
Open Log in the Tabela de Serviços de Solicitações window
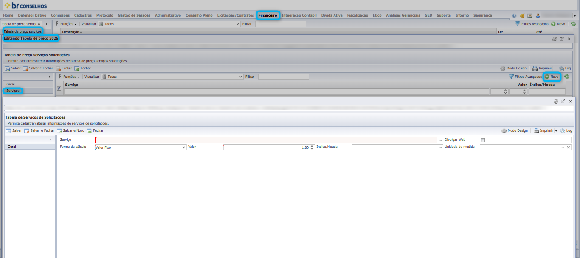tap(566, 131)
